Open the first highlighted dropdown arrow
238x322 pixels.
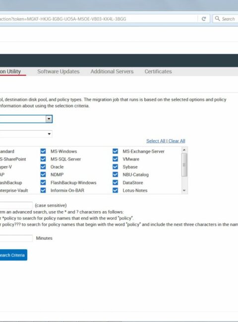49,119
